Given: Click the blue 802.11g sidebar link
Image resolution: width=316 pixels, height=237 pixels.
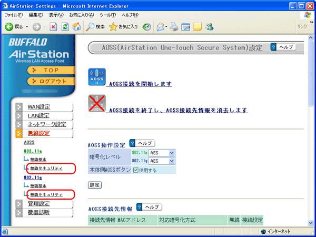Looking at the screenshot, I should point(33,178).
